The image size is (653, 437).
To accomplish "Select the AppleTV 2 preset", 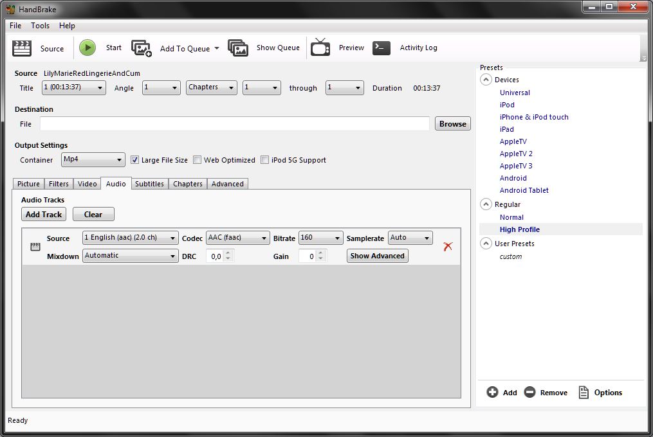I will click(516, 154).
